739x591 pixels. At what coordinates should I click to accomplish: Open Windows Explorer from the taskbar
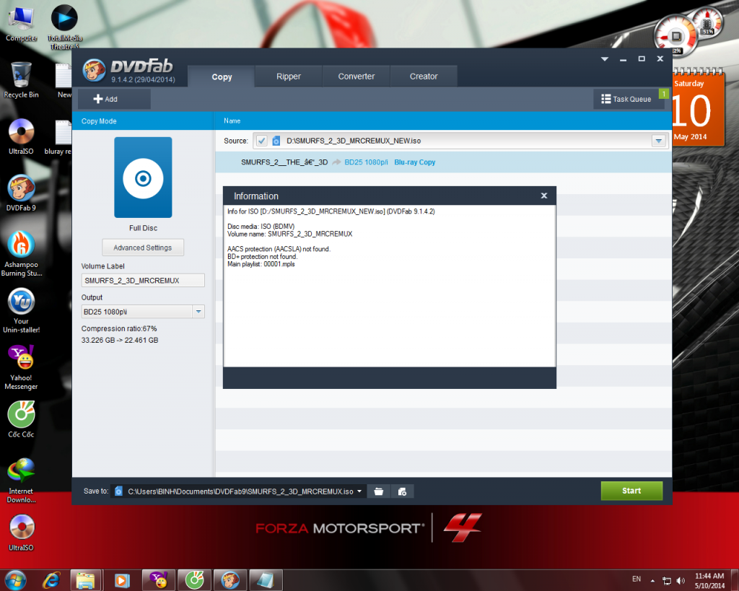click(x=86, y=579)
